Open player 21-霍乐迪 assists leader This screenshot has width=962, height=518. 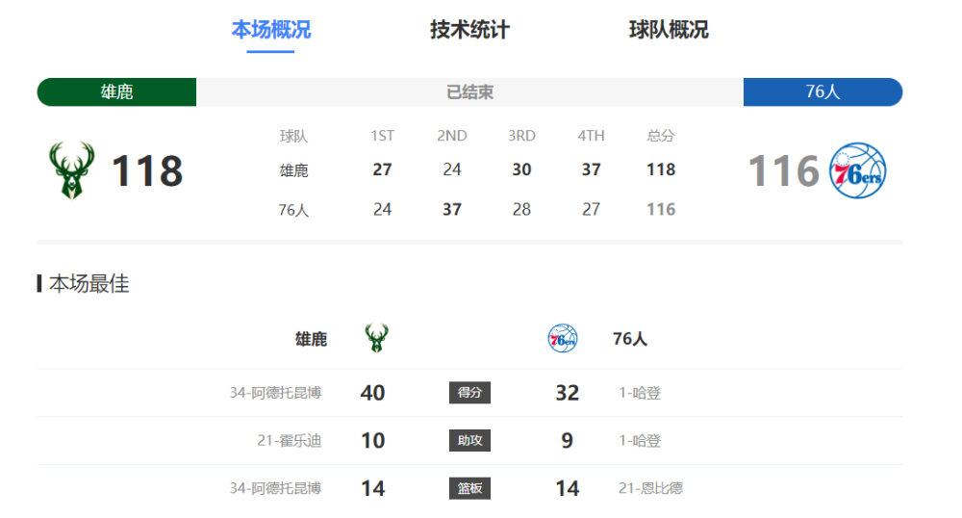pyautogui.click(x=289, y=441)
